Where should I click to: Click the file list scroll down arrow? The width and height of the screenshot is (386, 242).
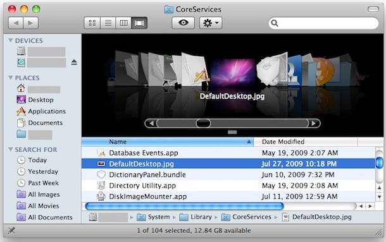click(379, 197)
